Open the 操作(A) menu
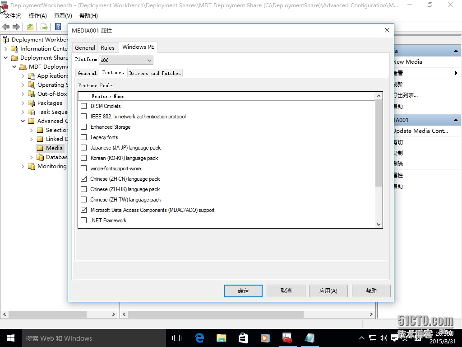Screen dimensions: 462x347 (x=38, y=16)
